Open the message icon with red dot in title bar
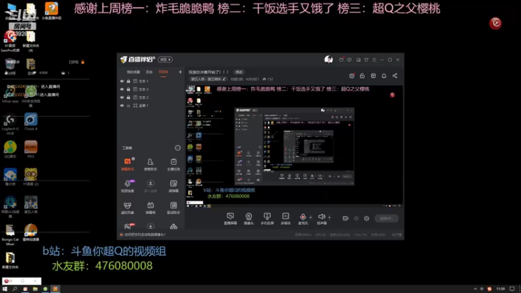Viewport: 521px width, 293px height. [341, 60]
